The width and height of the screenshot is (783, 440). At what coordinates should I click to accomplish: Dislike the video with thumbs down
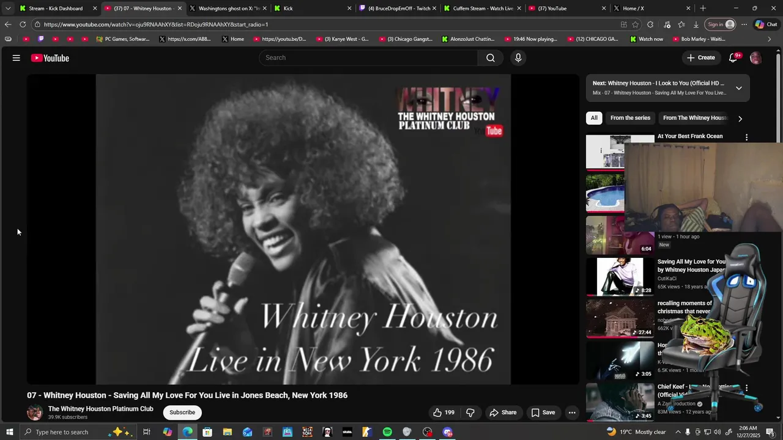[x=470, y=413]
